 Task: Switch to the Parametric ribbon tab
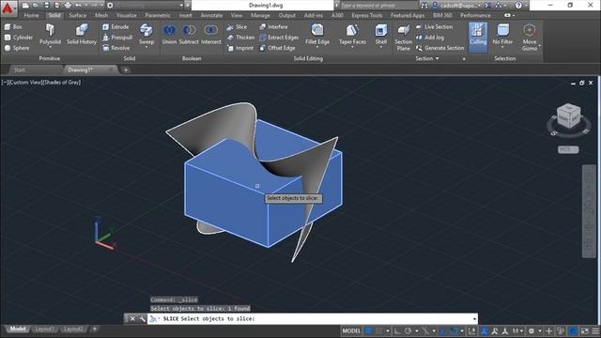click(x=158, y=15)
